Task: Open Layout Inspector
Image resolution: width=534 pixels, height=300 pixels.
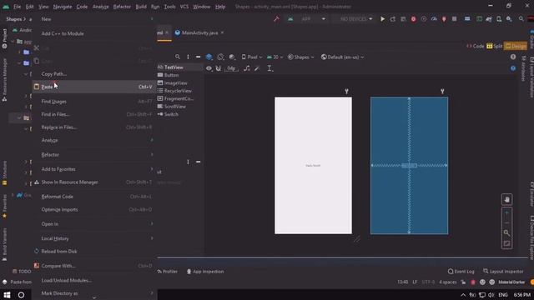Action: click(x=503, y=272)
